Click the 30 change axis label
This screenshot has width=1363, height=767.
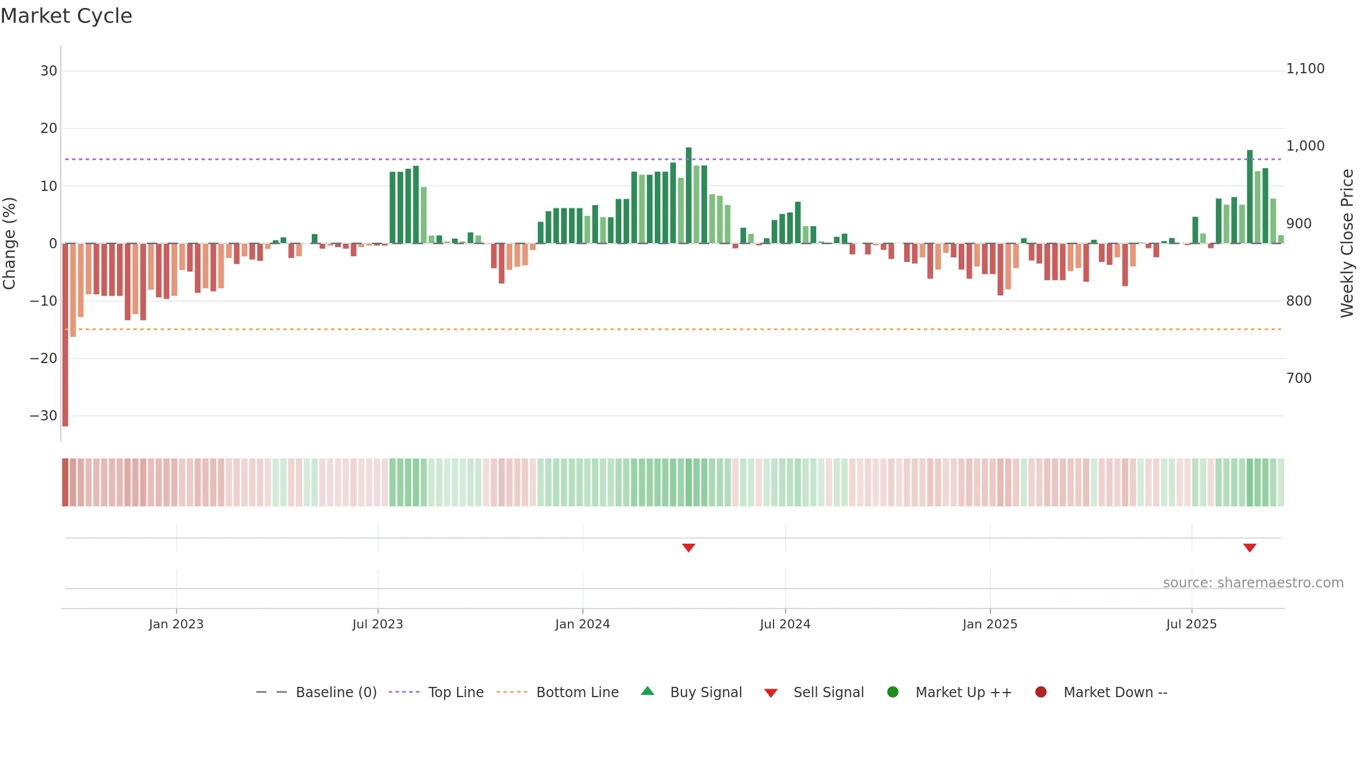(x=49, y=71)
